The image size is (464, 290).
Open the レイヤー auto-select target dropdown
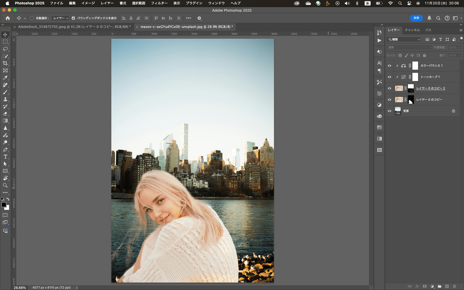[x=61, y=18]
